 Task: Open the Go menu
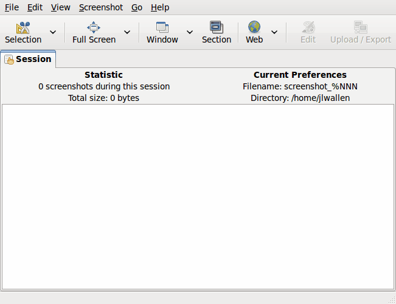click(x=137, y=7)
